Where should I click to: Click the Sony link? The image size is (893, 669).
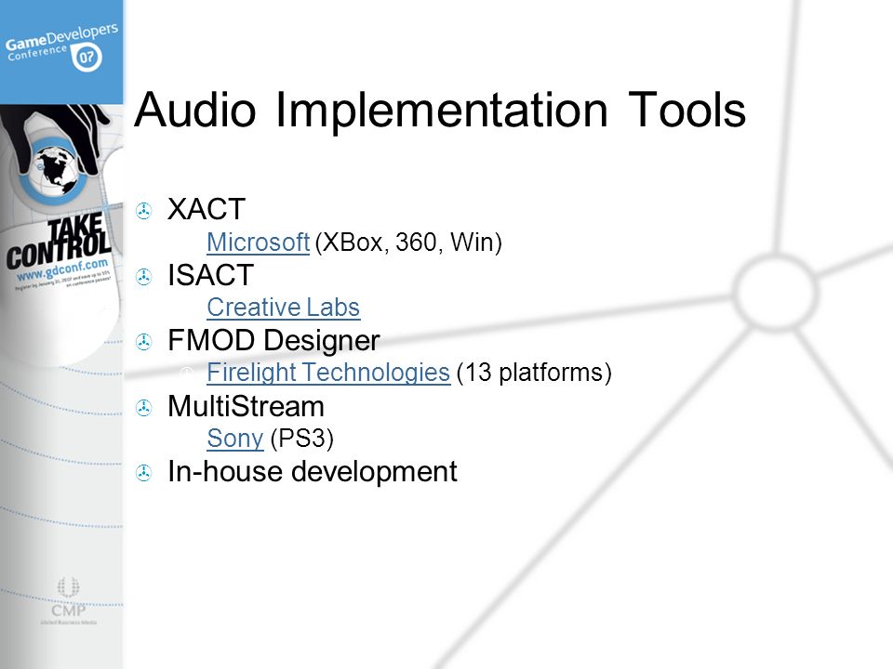coord(235,439)
